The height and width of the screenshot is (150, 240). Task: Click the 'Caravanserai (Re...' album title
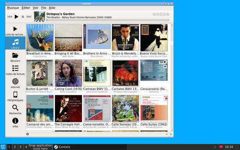tap(154, 89)
